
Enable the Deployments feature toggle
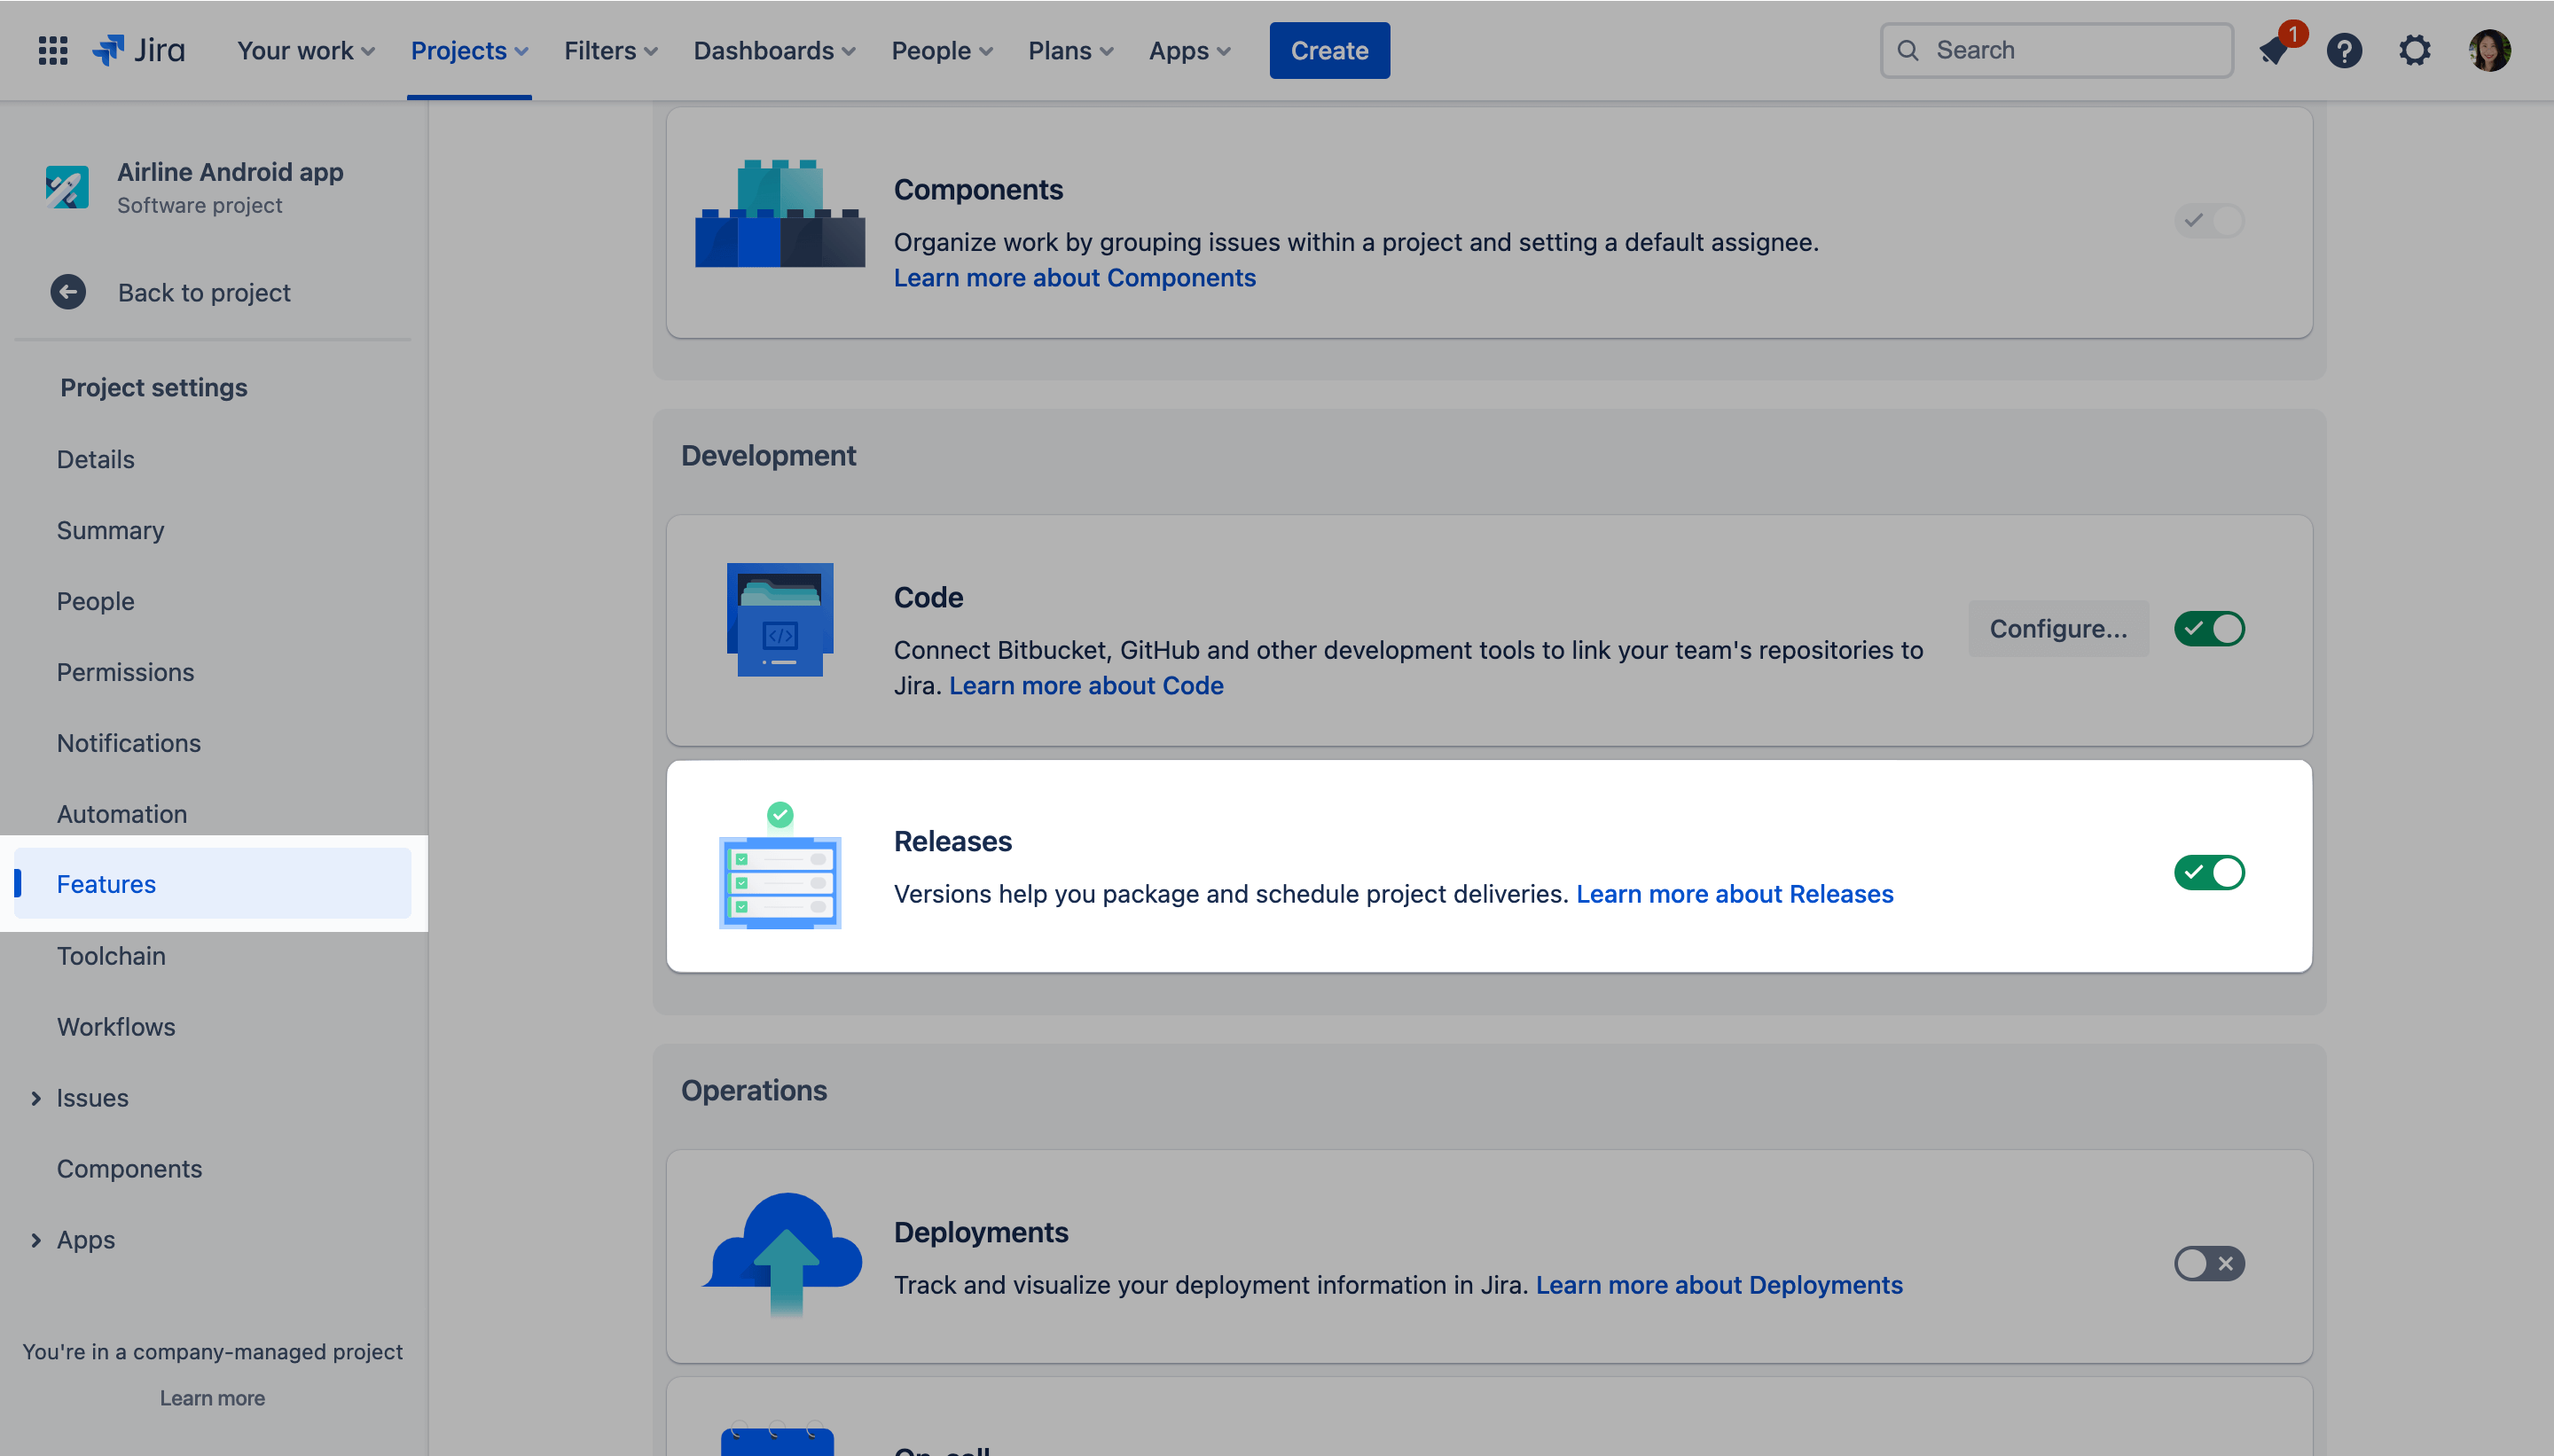2208,1263
